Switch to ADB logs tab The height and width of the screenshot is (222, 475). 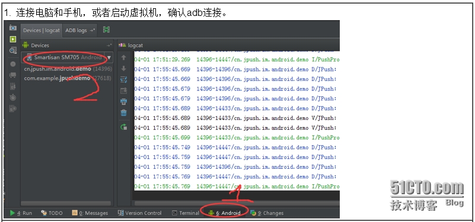[x=80, y=30]
